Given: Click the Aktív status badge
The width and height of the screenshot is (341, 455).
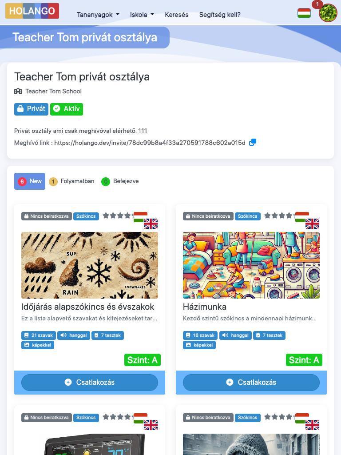Looking at the screenshot, I should [x=67, y=109].
